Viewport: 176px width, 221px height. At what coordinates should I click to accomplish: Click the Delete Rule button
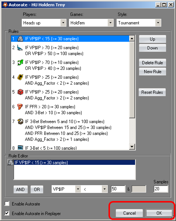152,62
